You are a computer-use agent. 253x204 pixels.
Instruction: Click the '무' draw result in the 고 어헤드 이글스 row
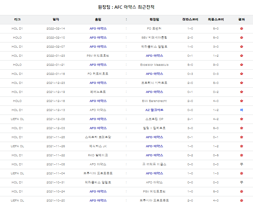pos(242,164)
